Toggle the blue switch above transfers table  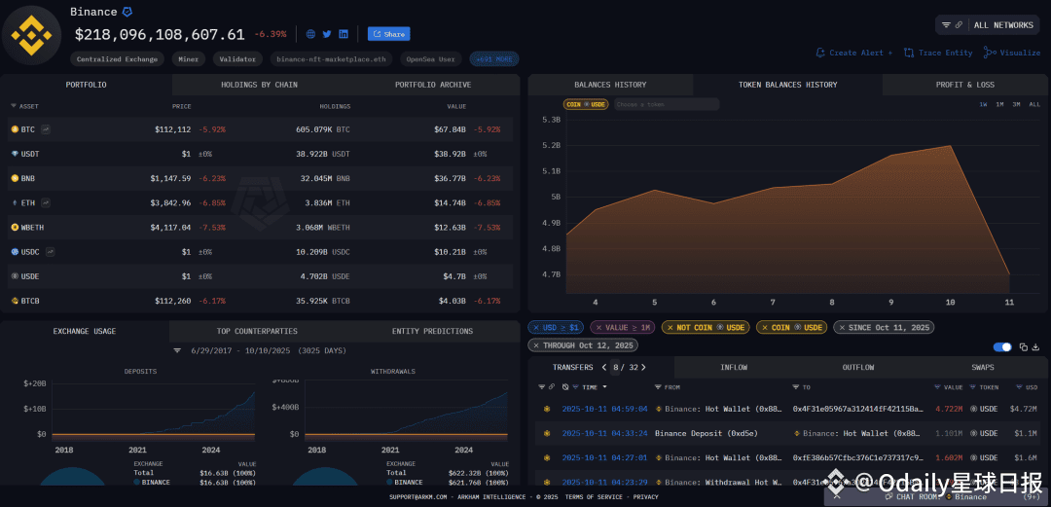coord(1002,346)
